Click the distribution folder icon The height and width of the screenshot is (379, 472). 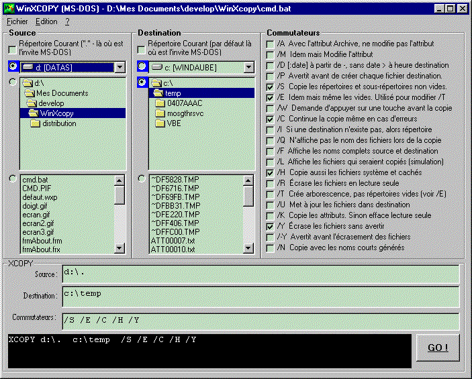(x=35, y=123)
